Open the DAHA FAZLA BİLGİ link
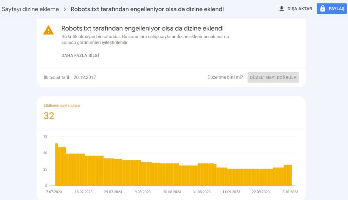 pyautogui.click(x=80, y=55)
